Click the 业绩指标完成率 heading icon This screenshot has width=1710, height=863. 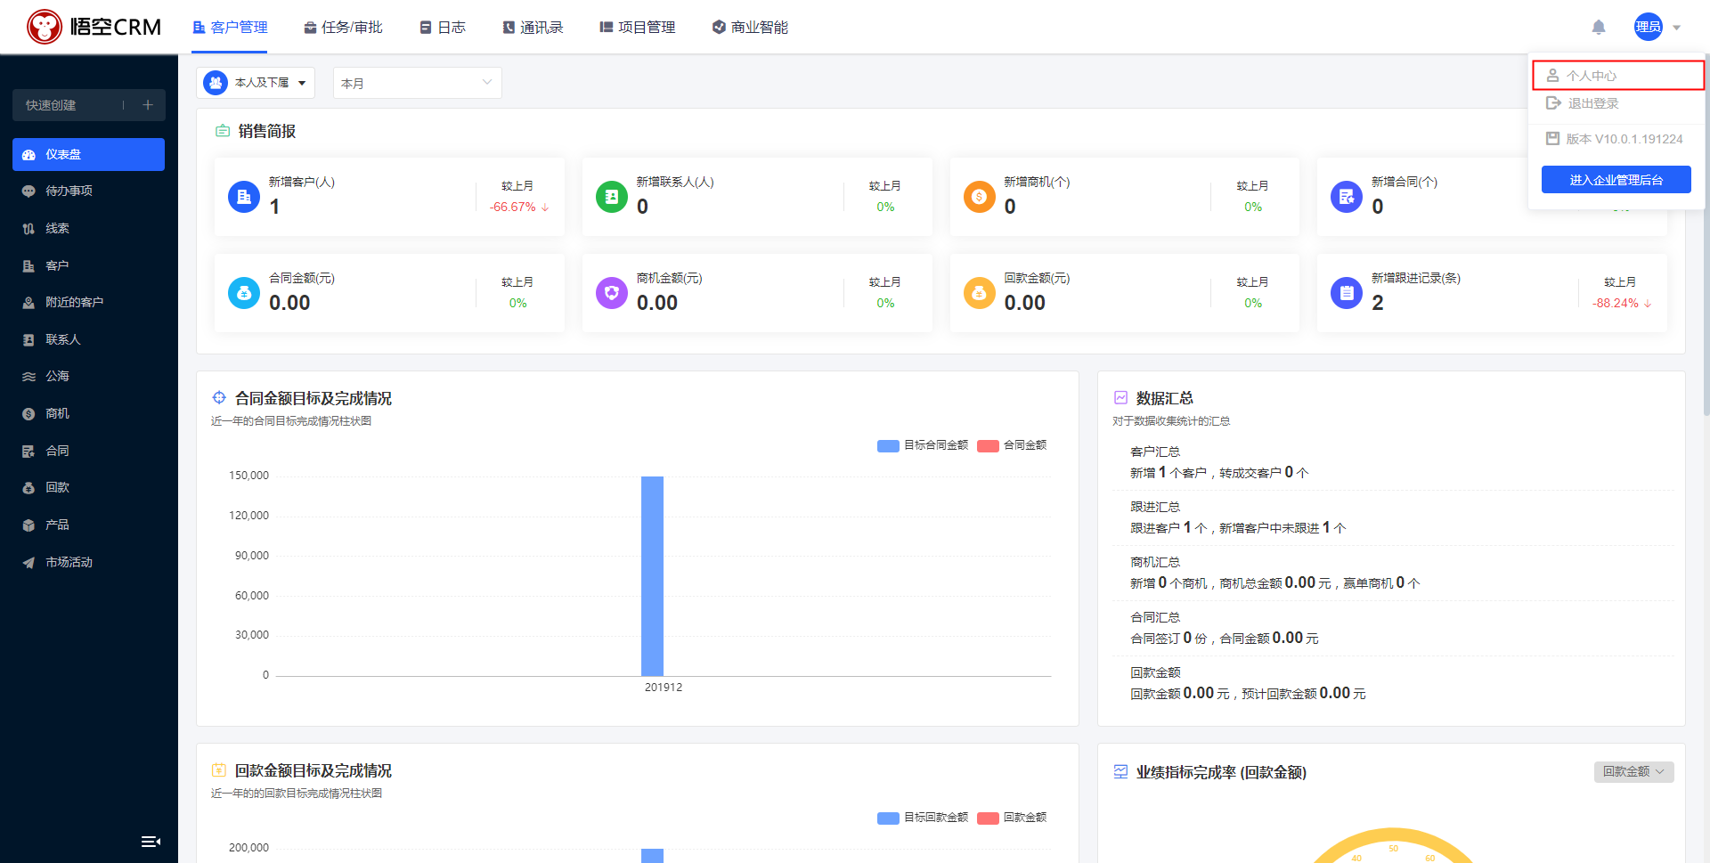coord(1120,771)
